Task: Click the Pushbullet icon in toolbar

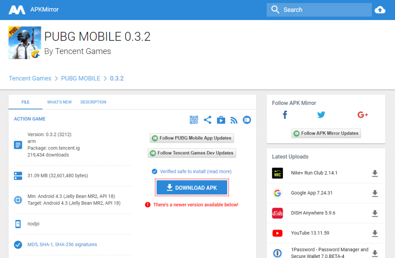Action: 247,120
